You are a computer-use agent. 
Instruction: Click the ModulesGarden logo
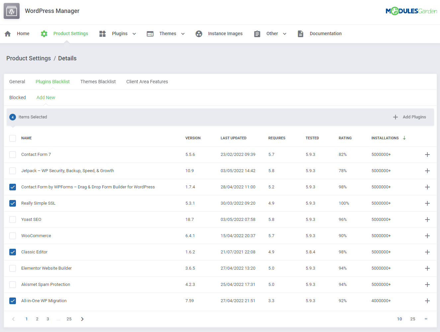coord(411,11)
